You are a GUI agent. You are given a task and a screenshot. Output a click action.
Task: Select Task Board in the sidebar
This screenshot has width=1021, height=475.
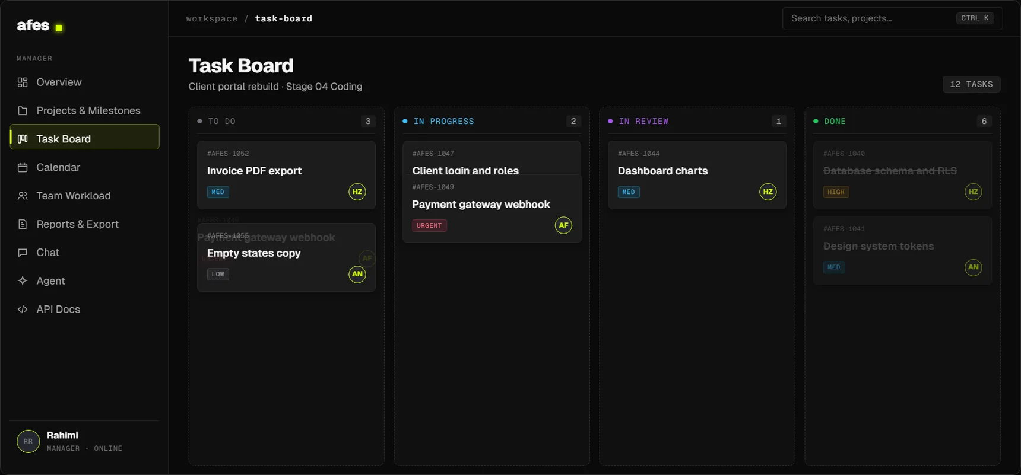[x=85, y=137]
